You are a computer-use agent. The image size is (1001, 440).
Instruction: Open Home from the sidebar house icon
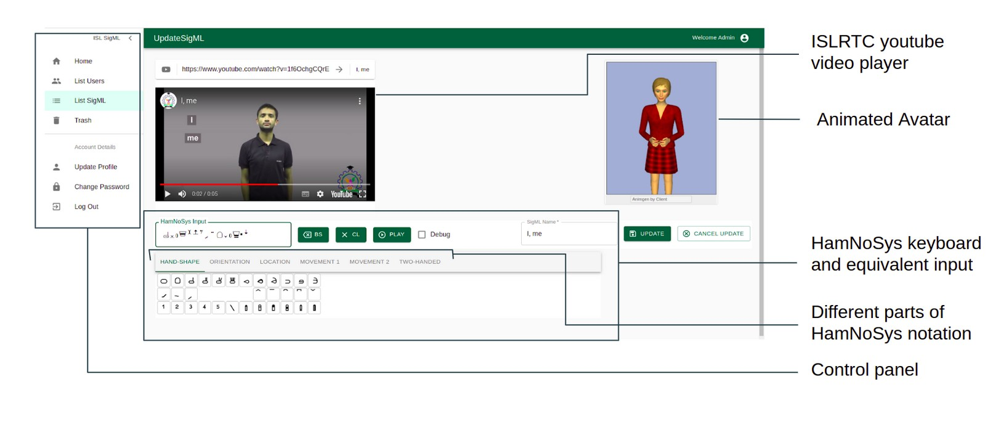coord(57,61)
